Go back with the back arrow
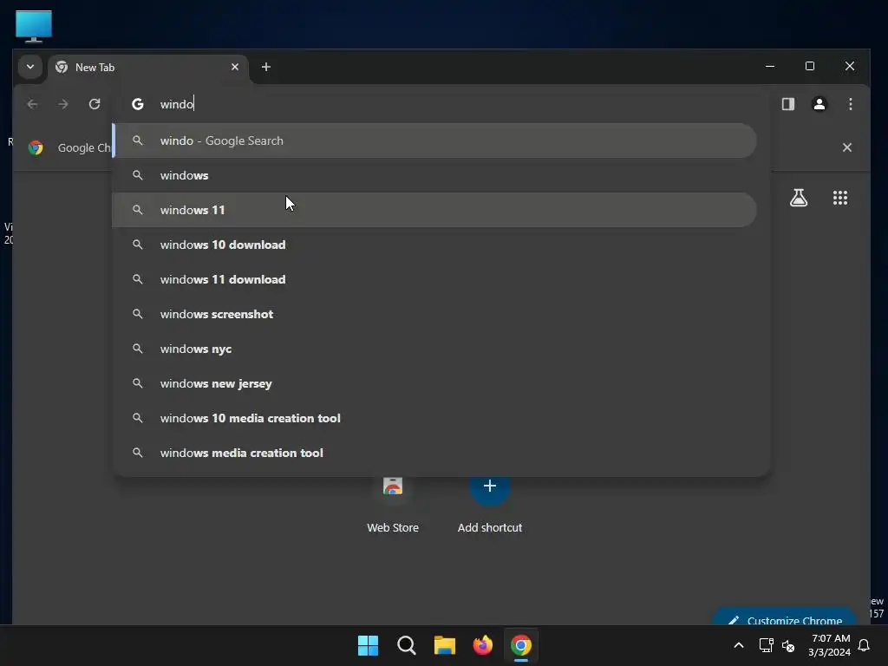Image resolution: width=888 pixels, height=666 pixels. tap(32, 104)
